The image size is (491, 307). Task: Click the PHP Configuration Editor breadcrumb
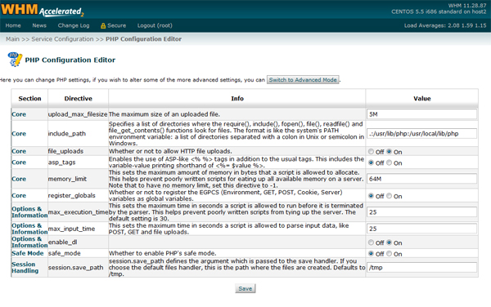point(143,39)
